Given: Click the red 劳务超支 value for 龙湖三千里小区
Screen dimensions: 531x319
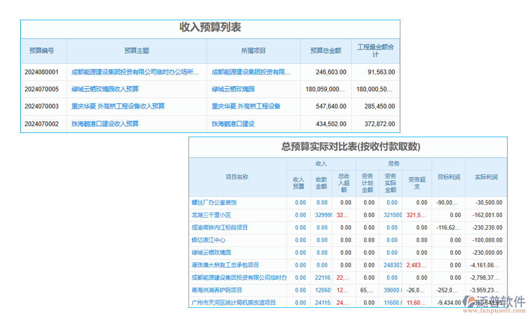Looking at the screenshot, I should [x=417, y=215].
